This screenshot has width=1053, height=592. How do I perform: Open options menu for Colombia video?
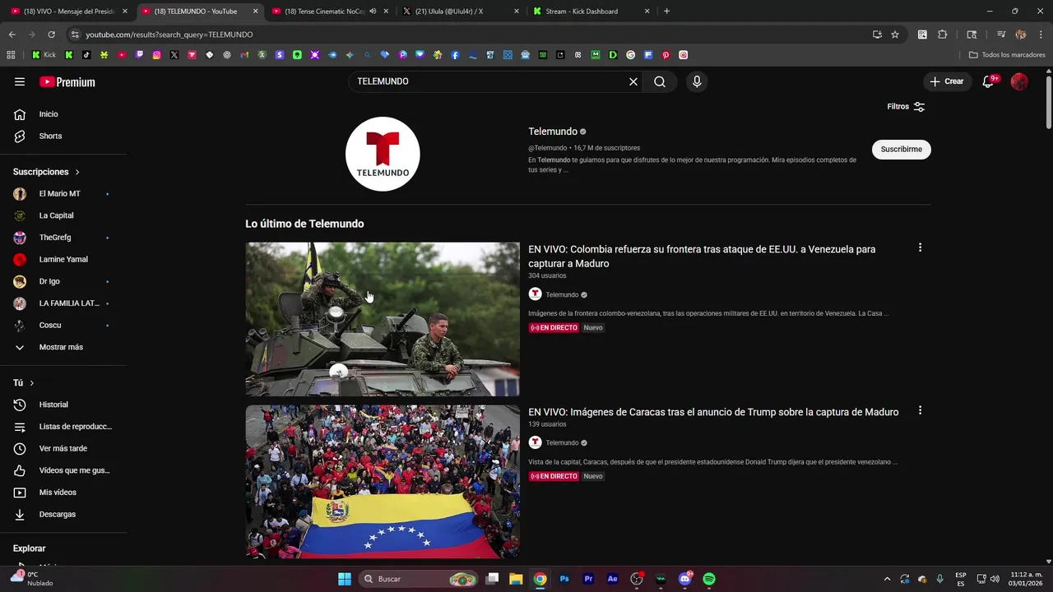pos(920,247)
